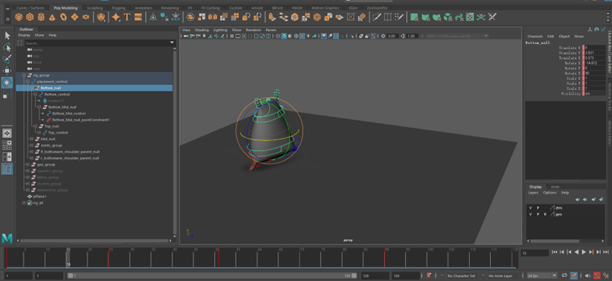612x281 pixels.
Task: Click the wireframe display icon in viewport toolbar
Action: 277,36
